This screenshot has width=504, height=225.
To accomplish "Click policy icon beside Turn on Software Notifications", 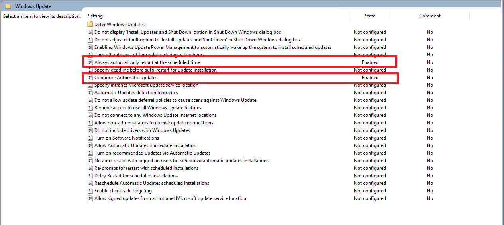I will coord(90,138).
